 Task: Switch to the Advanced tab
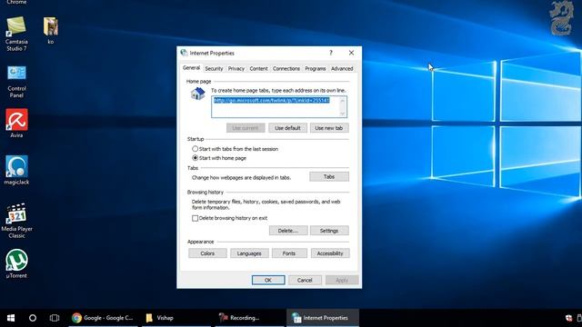342,69
